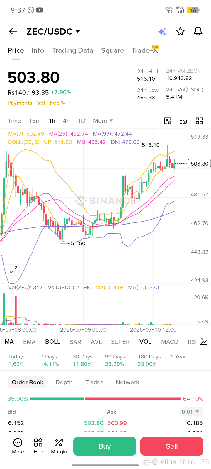The width and height of the screenshot is (211, 469).
Task: Tap the Payments link
Action: (x=20, y=103)
